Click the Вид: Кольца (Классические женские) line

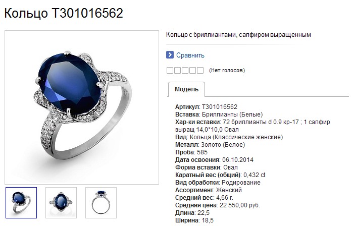229,137
